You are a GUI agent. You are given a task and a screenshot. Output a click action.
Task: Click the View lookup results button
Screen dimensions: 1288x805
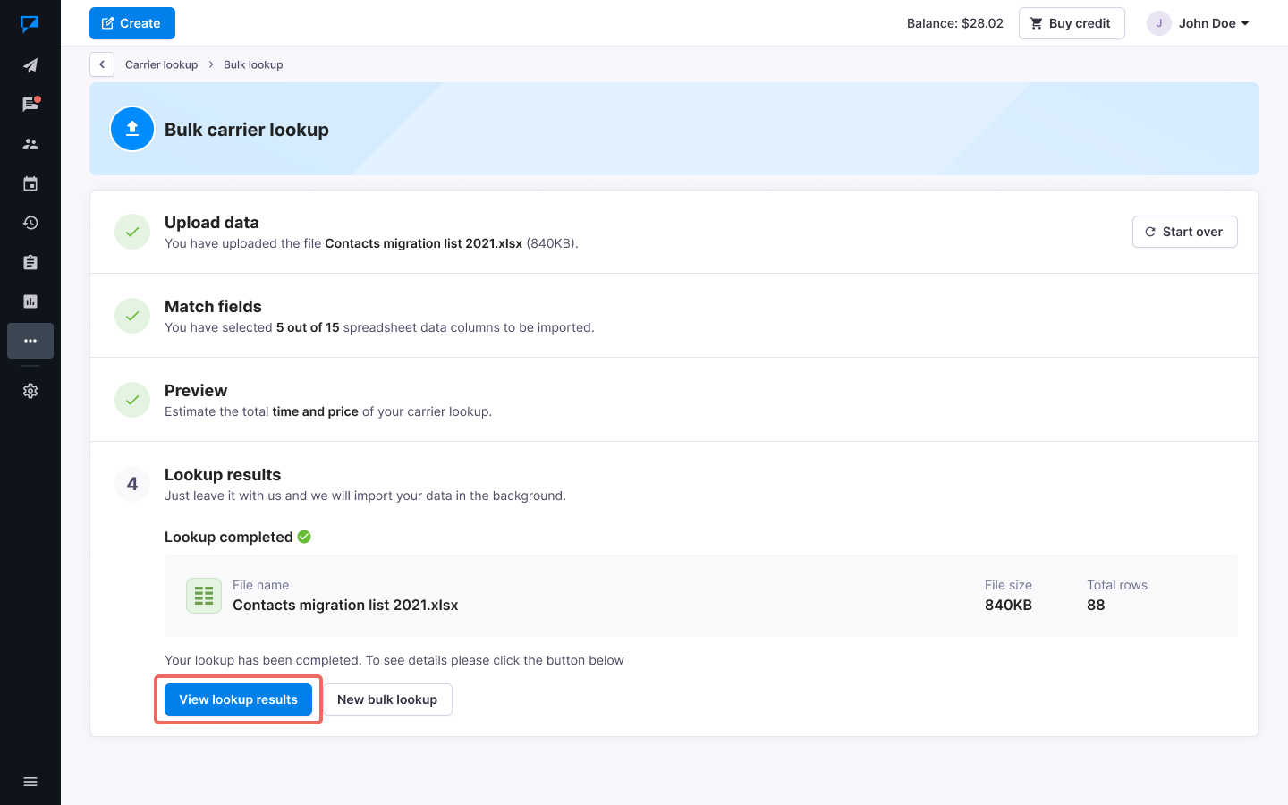pos(237,699)
